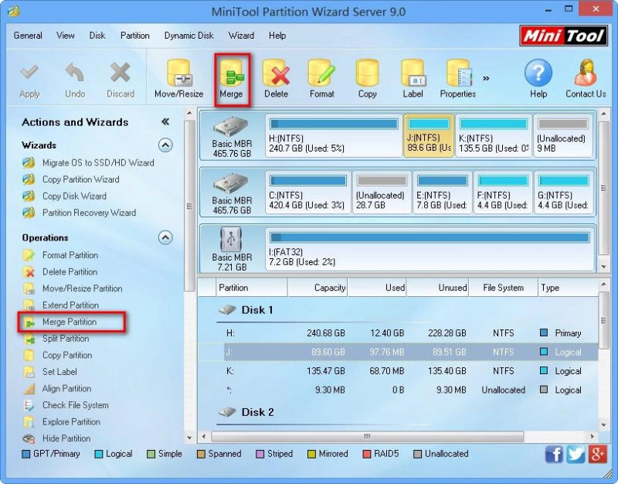Click the Delete toolbar icon
Screen dimensions: 618x484
276,75
